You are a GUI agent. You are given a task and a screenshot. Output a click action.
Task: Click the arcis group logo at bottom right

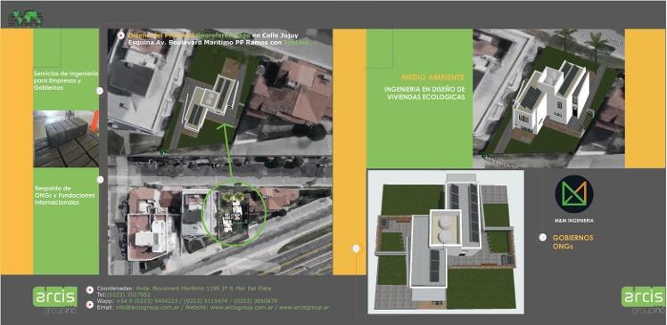pyautogui.click(x=644, y=300)
